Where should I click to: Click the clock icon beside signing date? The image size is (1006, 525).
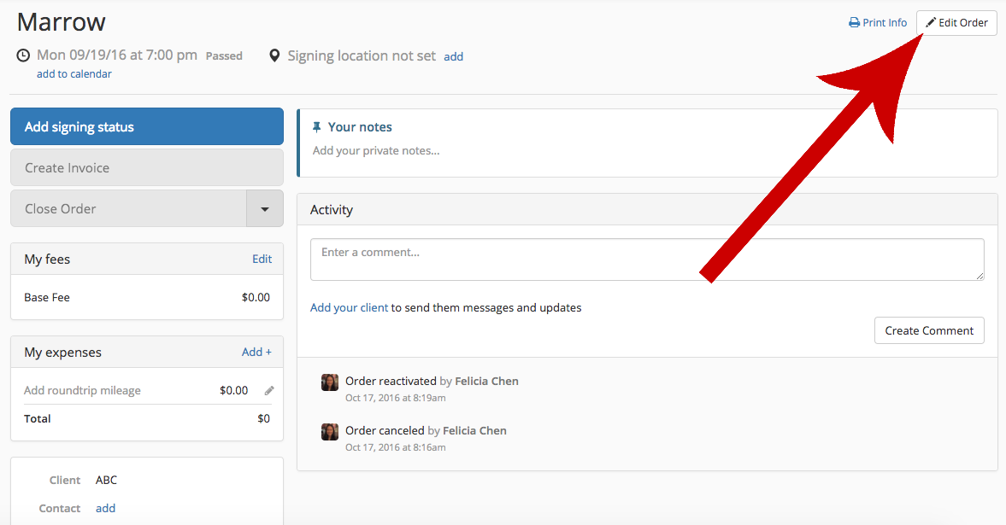(23, 55)
